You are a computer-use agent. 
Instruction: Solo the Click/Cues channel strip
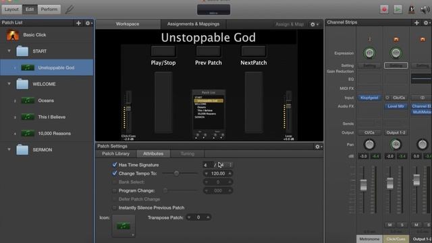click(x=402, y=225)
